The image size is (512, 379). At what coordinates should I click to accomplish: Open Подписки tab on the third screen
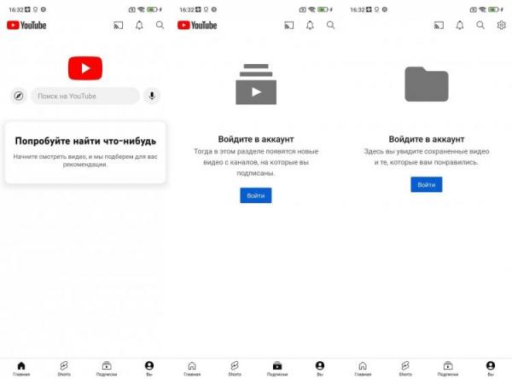448,369
